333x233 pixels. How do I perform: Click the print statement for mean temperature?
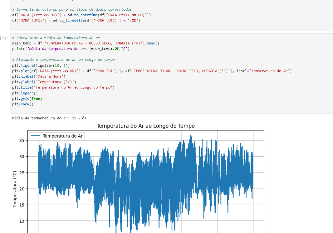(x=71, y=49)
